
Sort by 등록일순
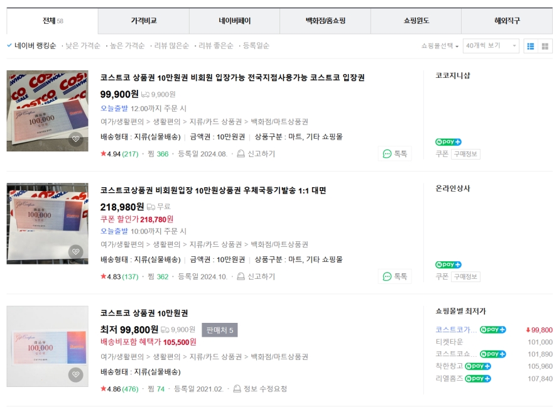pyautogui.click(x=256, y=46)
